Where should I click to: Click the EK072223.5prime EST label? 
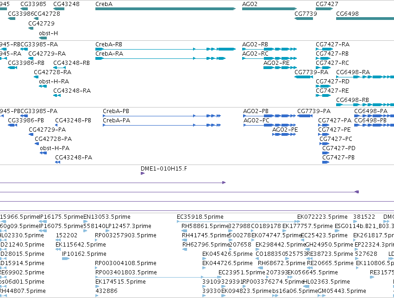322,217
